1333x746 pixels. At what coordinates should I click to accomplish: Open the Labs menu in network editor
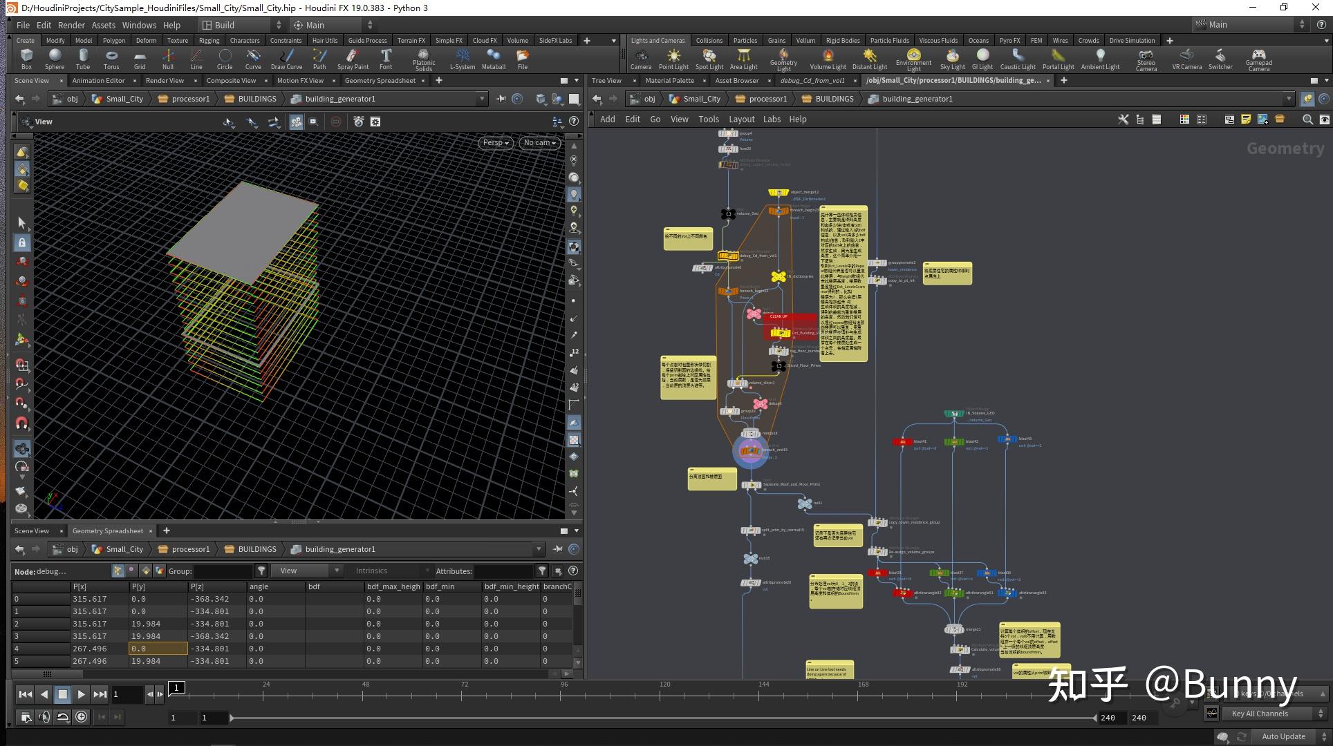pos(772,119)
